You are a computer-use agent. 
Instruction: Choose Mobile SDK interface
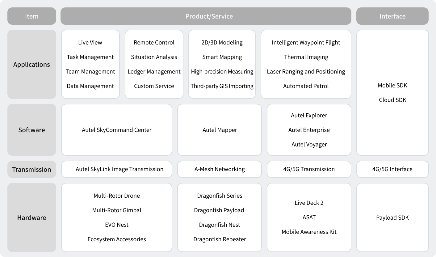click(392, 85)
